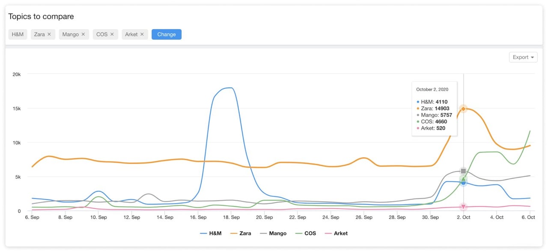
Task: Select the H&M topic chip
Action: pyautogui.click(x=18, y=34)
